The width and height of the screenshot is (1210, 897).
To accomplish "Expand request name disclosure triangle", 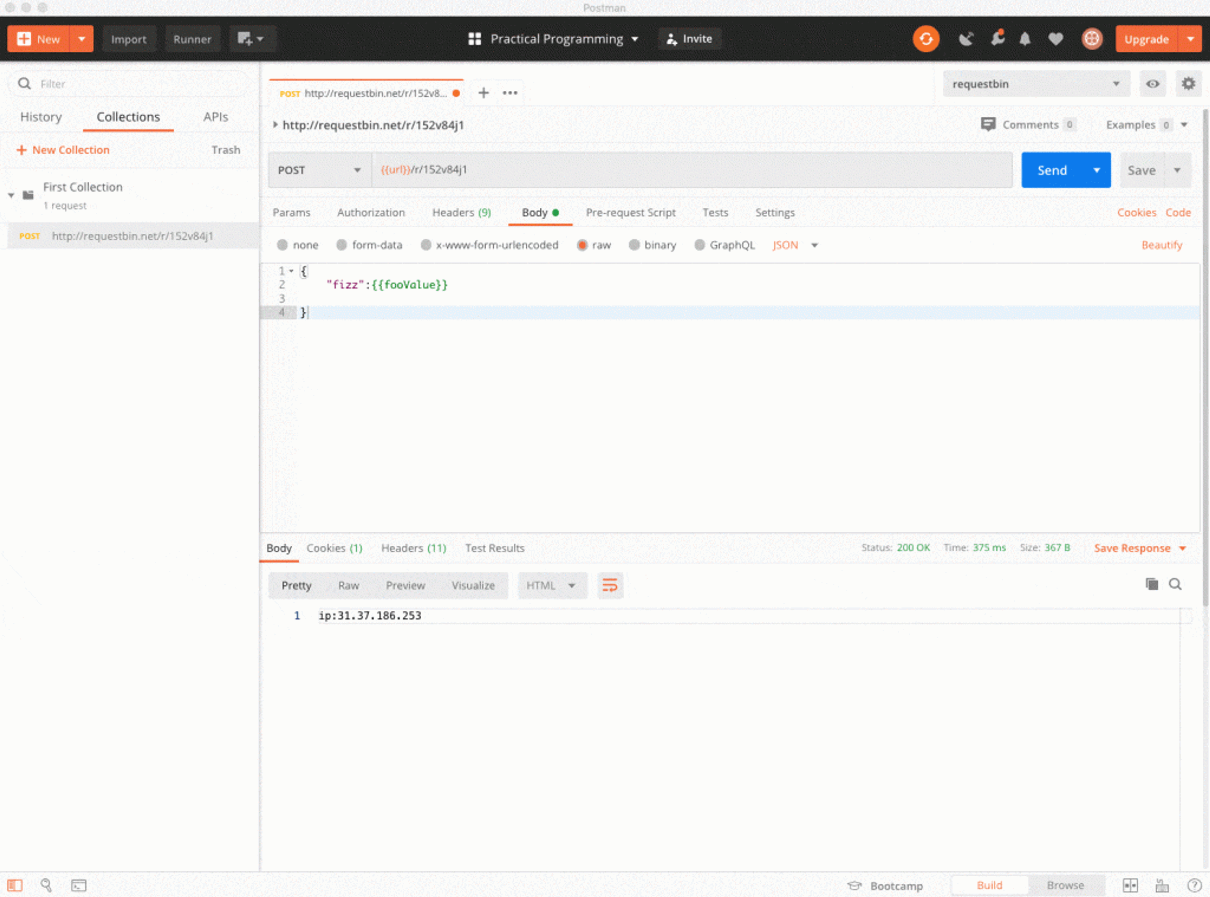I will coord(275,124).
